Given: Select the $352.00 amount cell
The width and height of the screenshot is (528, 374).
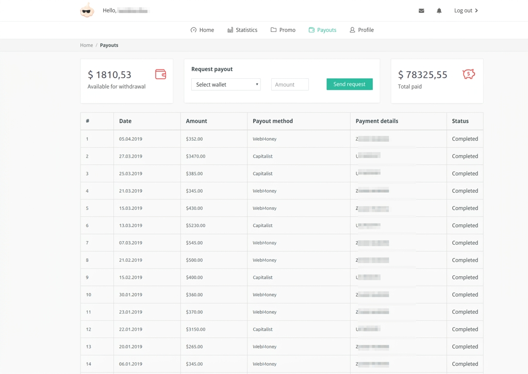Looking at the screenshot, I should point(194,139).
